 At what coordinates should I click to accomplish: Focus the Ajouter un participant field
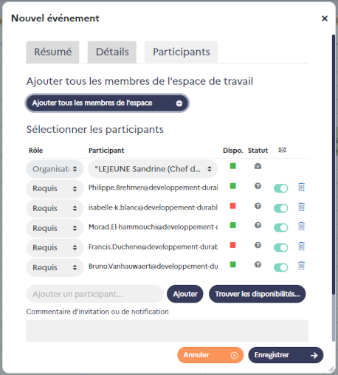(x=95, y=294)
